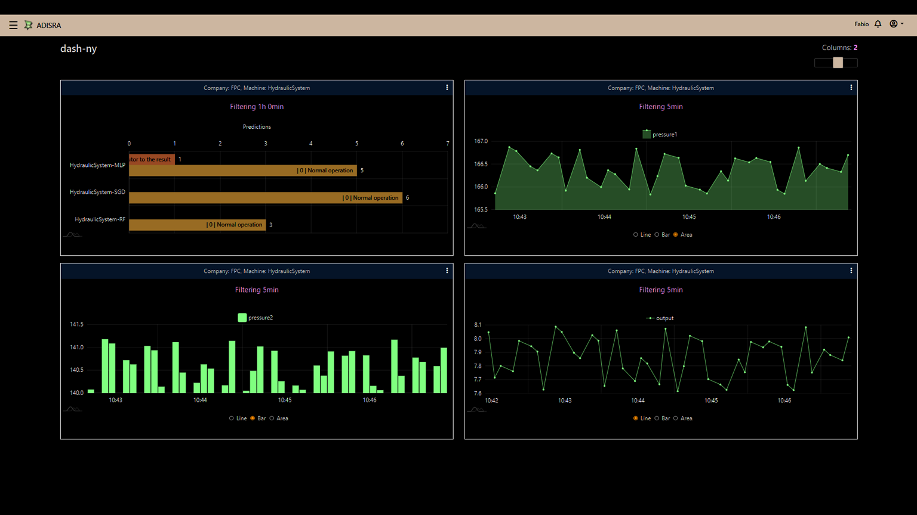Click the ADISRA logo icon
The width and height of the screenshot is (917, 515).
click(28, 25)
